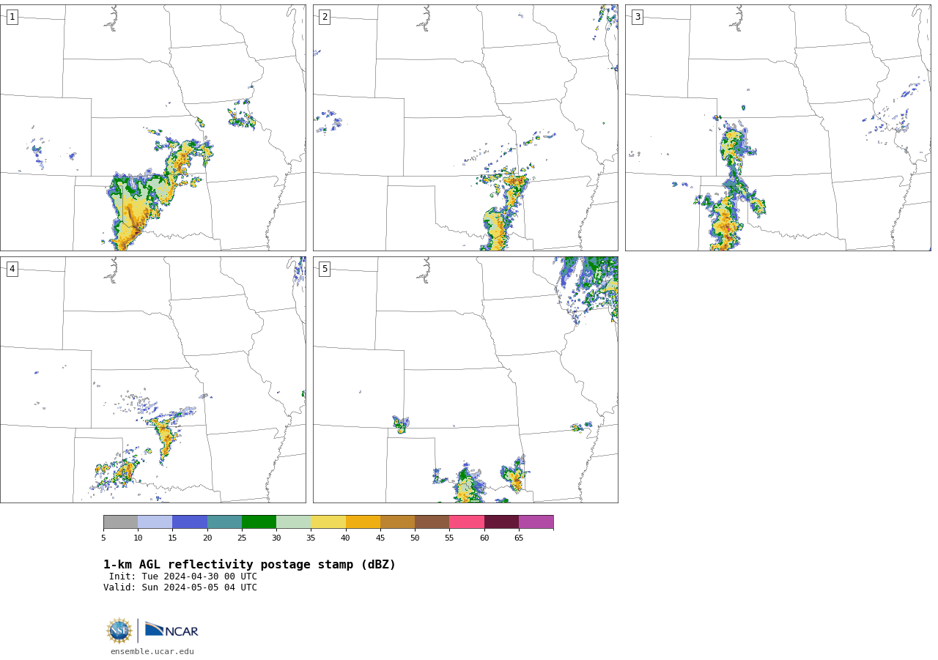Screen dimensions: 938x660
Task: Click the Init time text line
Action: [183, 576]
